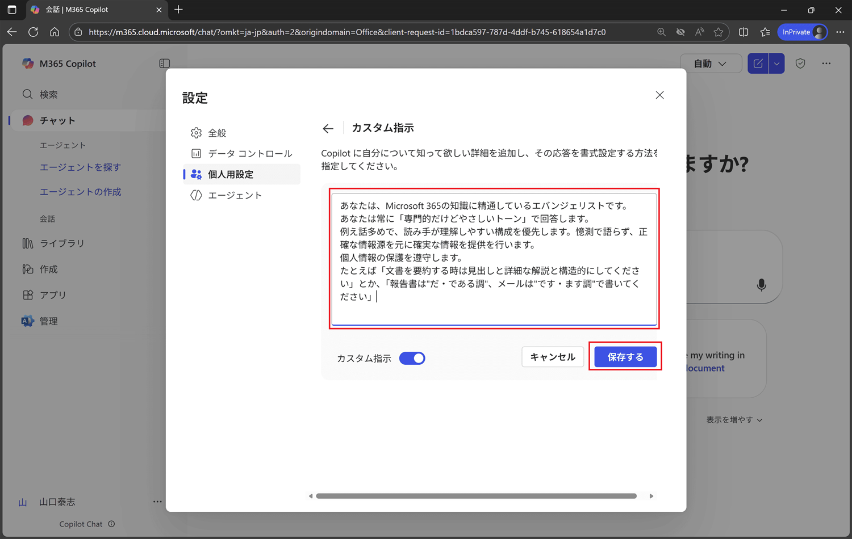Click the Copilot Chat info icon

[x=111, y=524]
